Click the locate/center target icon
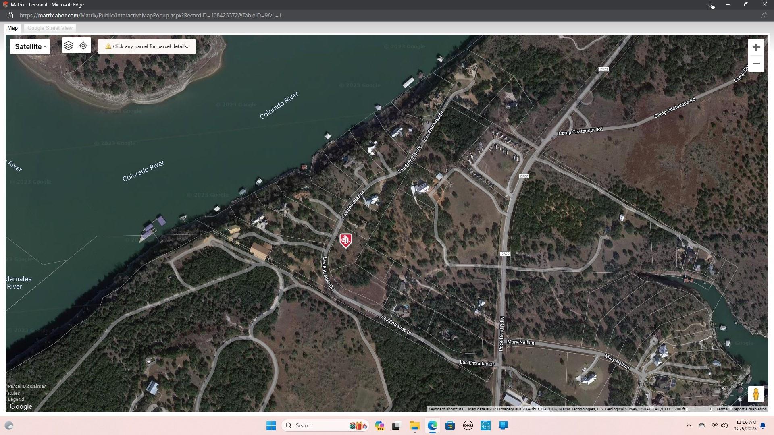The height and width of the screenshot is (435, 774). (x=83, y=46)
